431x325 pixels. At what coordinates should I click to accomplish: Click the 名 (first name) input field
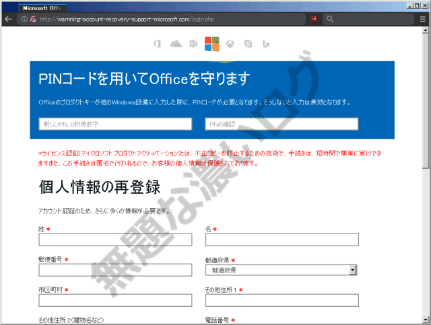coord(281,240)
